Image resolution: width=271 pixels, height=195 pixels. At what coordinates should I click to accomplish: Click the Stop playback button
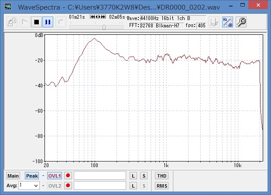coord(37,22)
